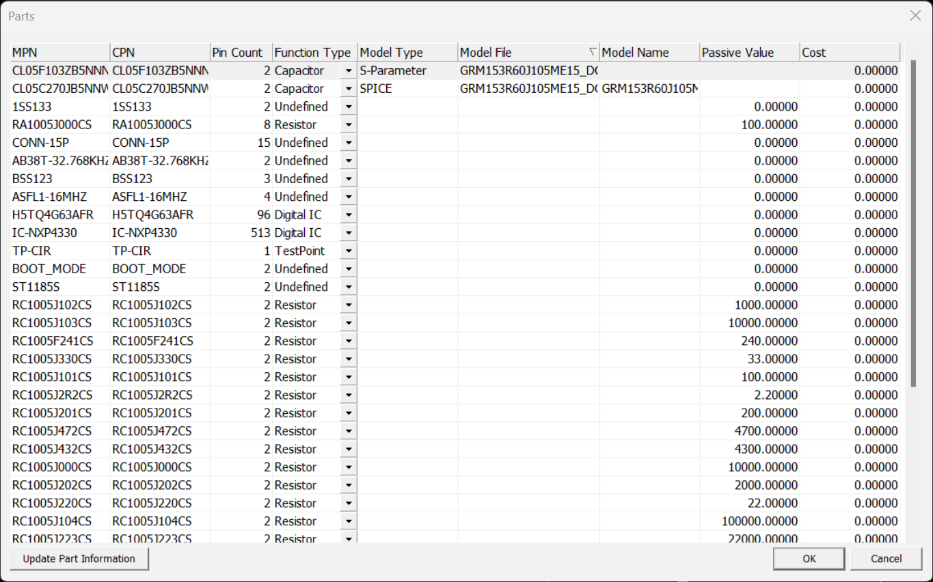Click the vertical scrollbar thumb
The image size is (933, 582).
point(913,225)
